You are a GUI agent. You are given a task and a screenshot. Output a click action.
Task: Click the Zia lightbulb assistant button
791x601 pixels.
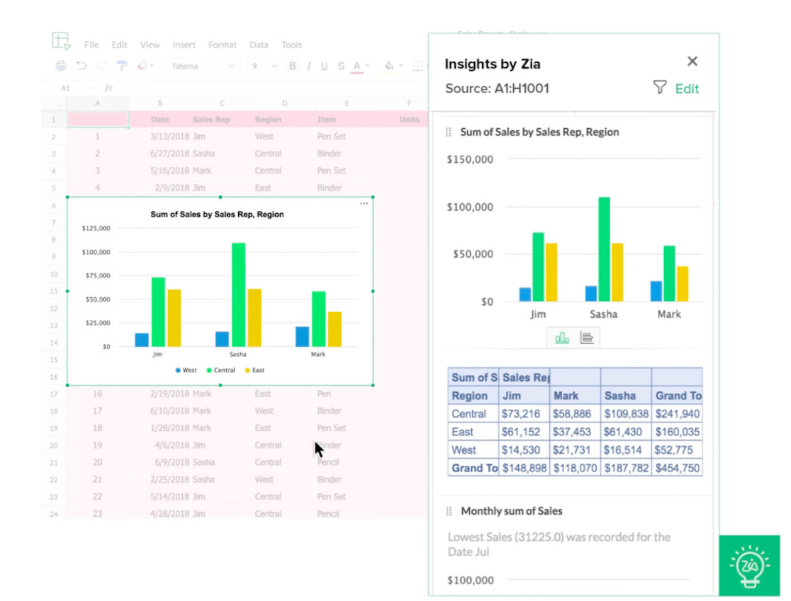(x=750, y=564)
